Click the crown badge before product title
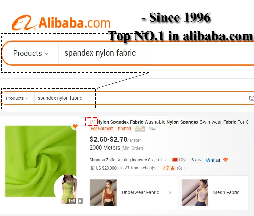 (x=92, y=122)
